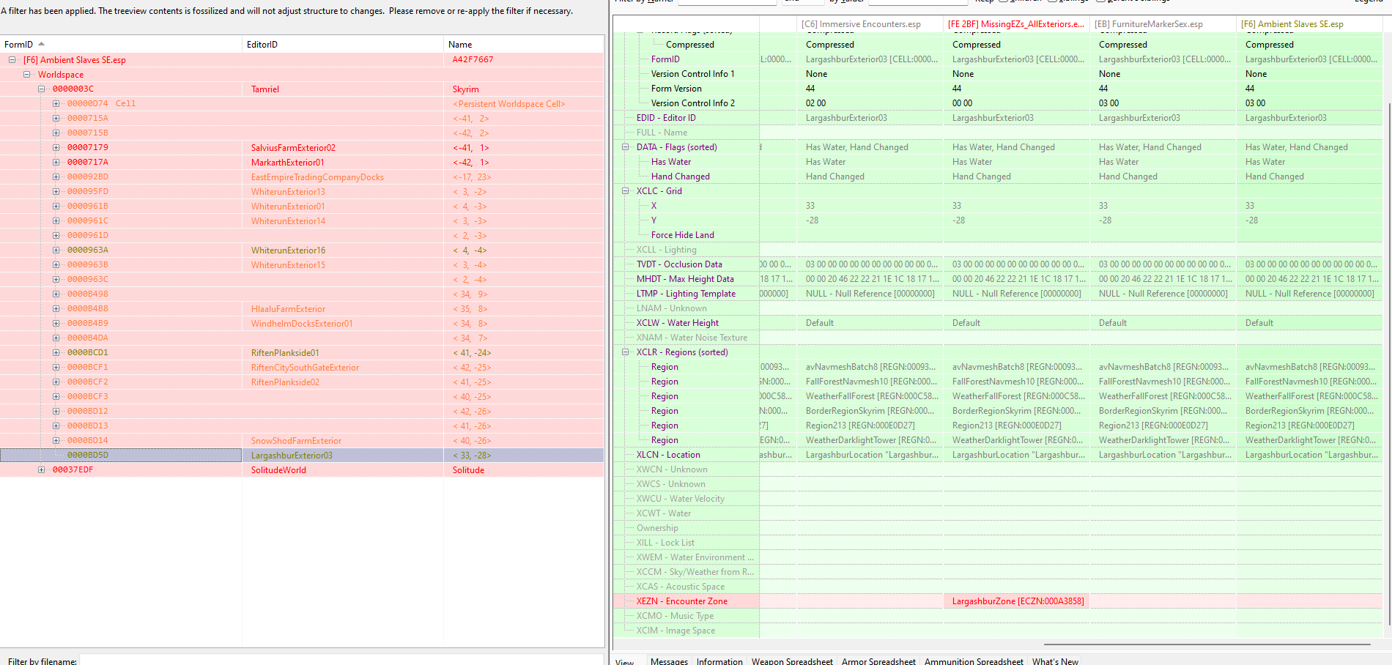
Task: Select the RiftenPlankside02 tree row
Action: point(302,382)
